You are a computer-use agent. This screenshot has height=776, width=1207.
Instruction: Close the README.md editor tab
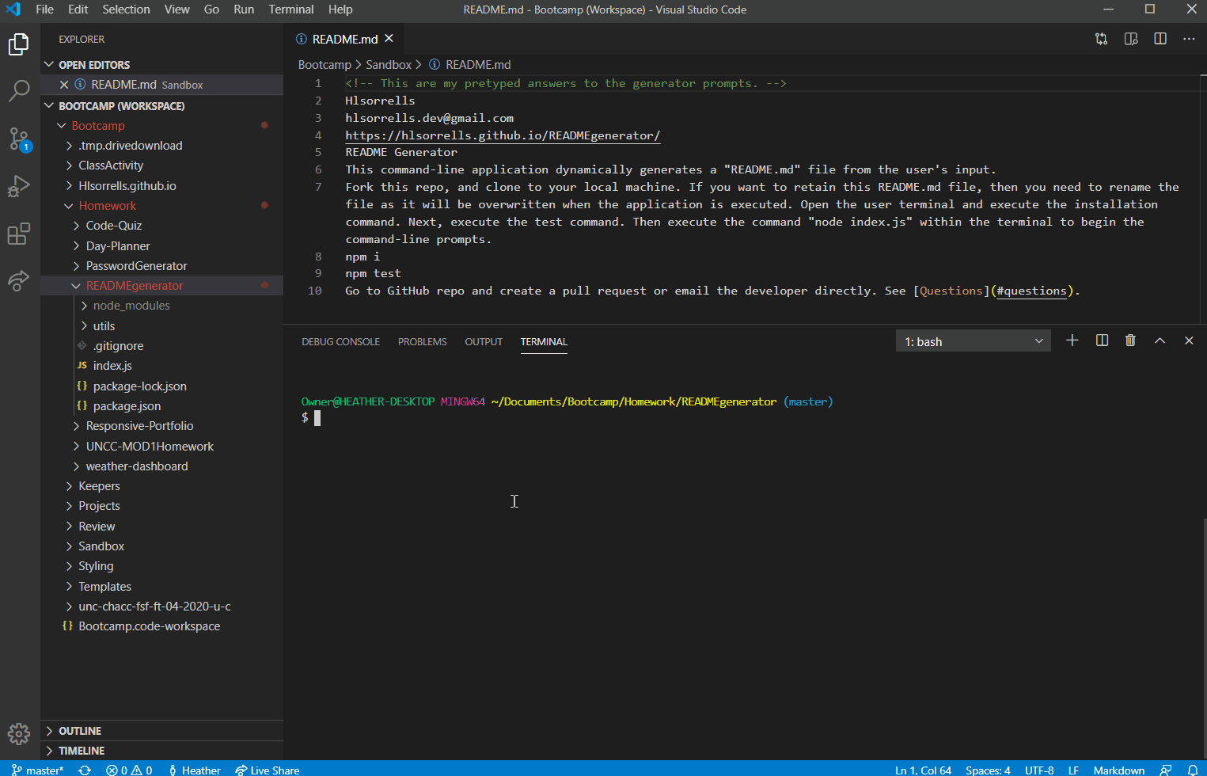click(389, 38)
